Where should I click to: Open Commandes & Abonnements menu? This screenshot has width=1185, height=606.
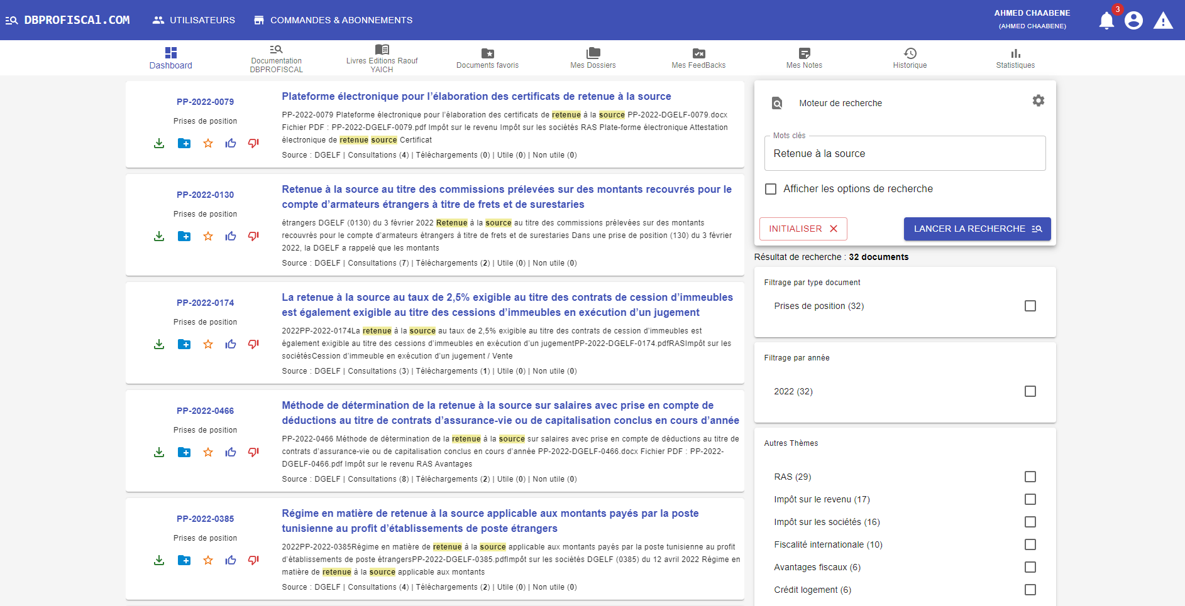click(333, 20)
